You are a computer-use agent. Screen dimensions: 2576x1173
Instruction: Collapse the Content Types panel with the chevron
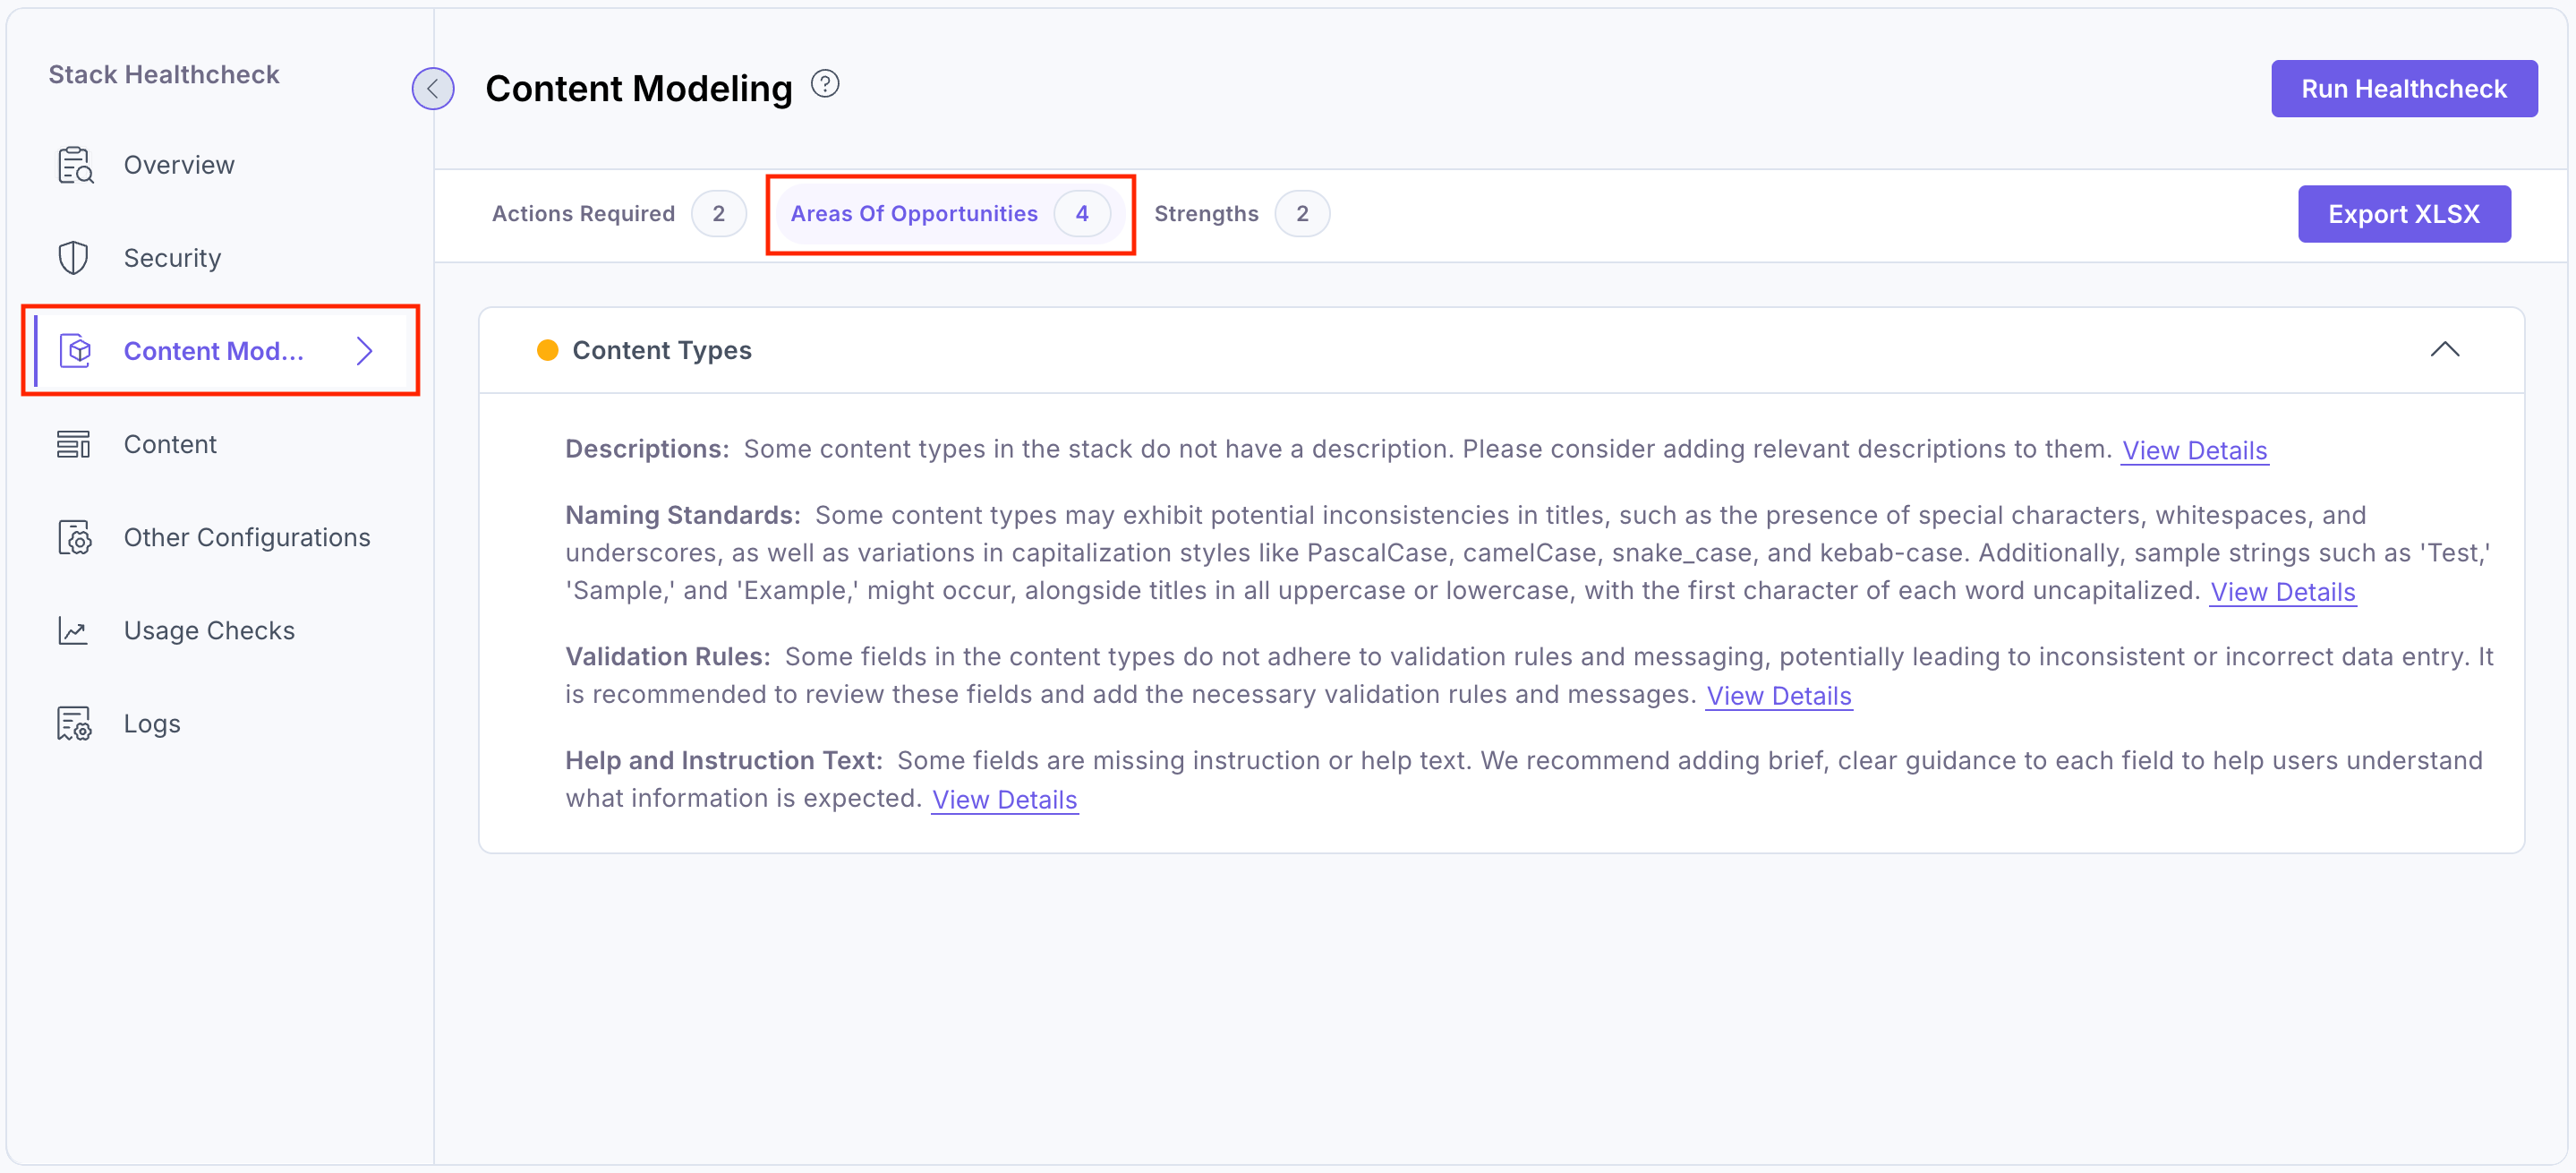click(x=2446, y=349)
